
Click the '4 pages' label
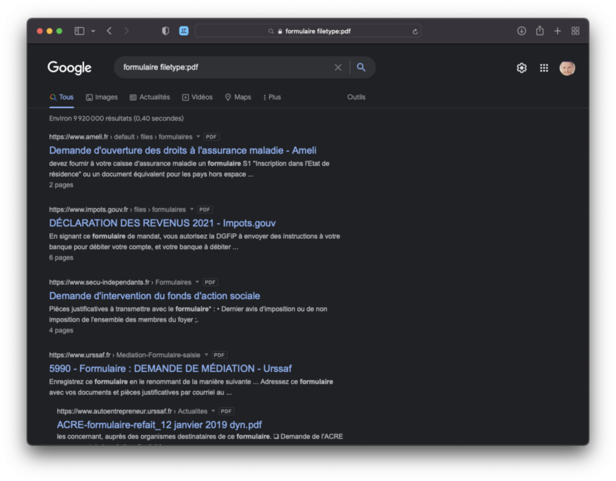pos(61,330)
